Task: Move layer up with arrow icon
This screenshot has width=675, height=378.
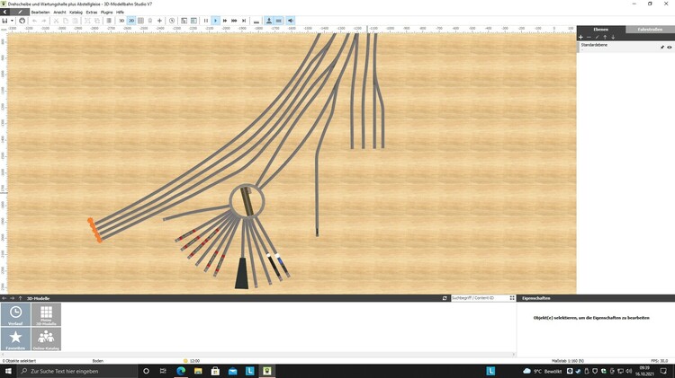Action: pos(606,38)
